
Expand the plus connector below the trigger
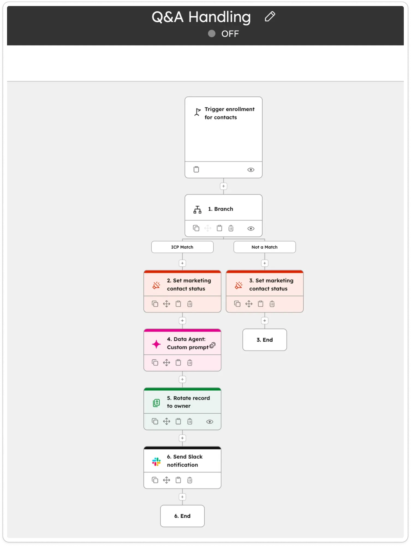pos(223,186)
